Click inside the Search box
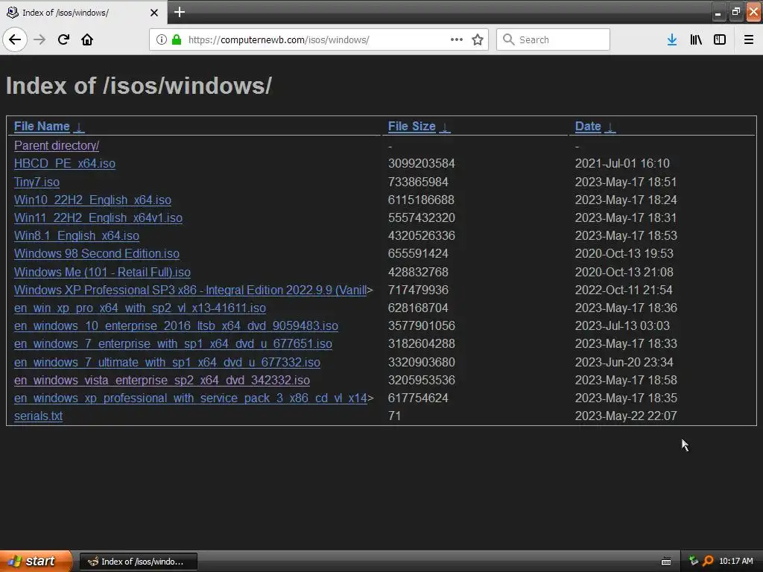This screenshot has height=572, width=763. coord(554,39)
